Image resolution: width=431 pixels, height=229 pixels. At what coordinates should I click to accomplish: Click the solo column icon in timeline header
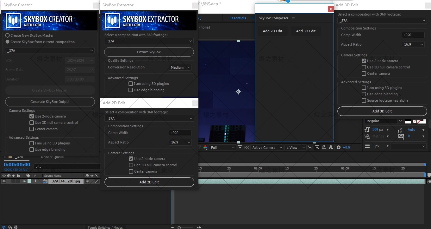13,176
